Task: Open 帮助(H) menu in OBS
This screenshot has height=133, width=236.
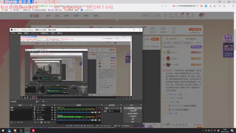Action: pos(60,33)
